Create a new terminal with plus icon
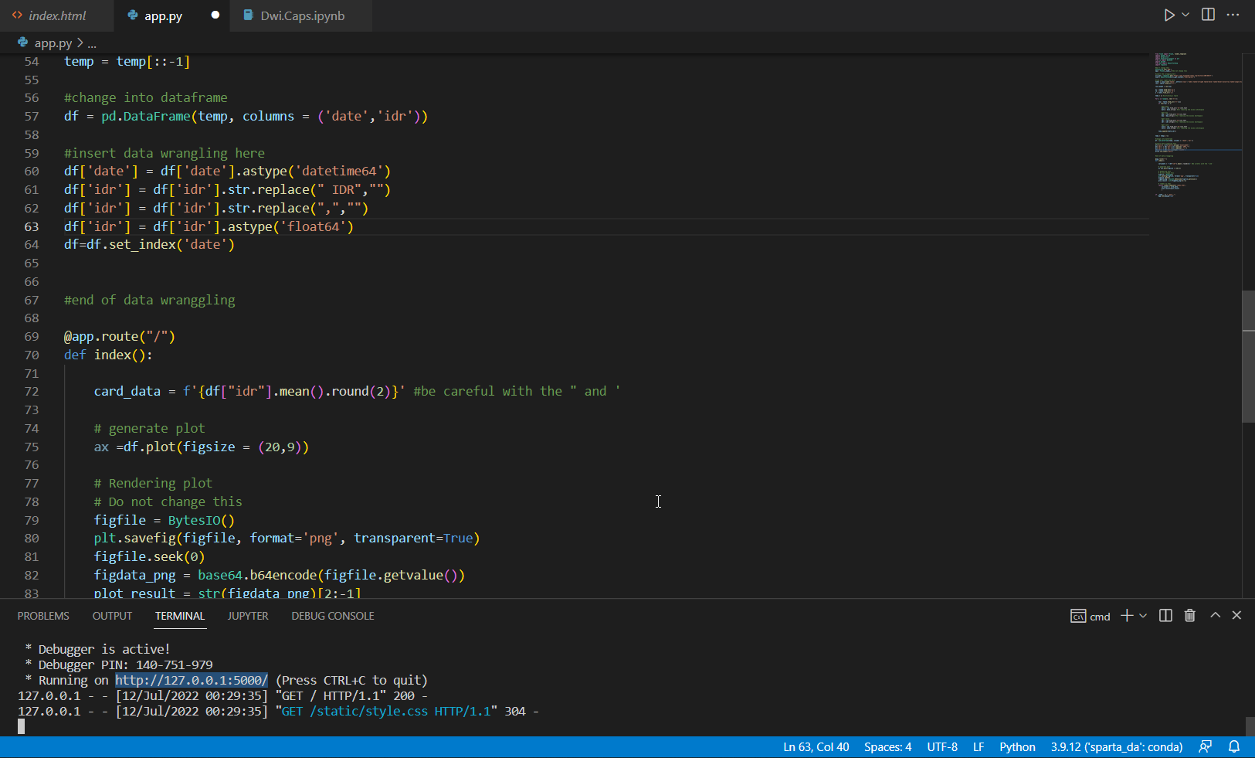This screenshot has width=1255, height=758. click(x=1127, y=616)
